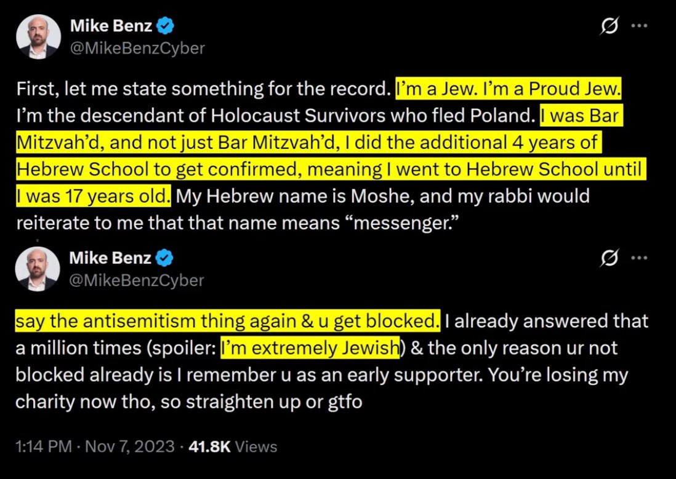Open the three-dot More menu on the first tweet
Image resolution: width=676 pixels, height=479 pixels.
click(640, 26)
